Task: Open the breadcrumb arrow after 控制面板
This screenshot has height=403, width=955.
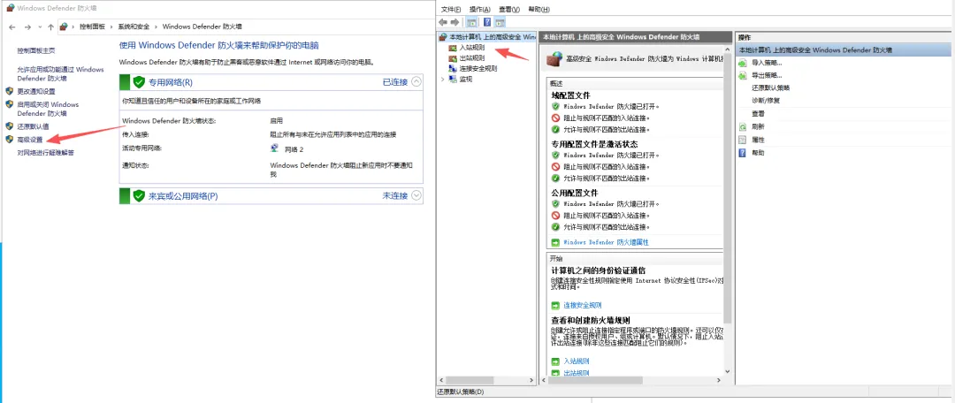Action: point(111,27)
